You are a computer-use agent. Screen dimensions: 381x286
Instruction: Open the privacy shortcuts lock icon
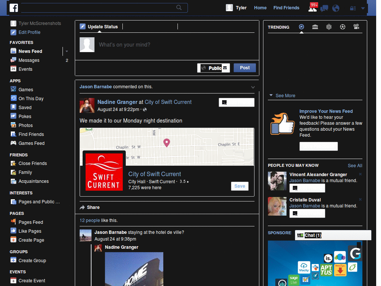click(x=353, y=8)
